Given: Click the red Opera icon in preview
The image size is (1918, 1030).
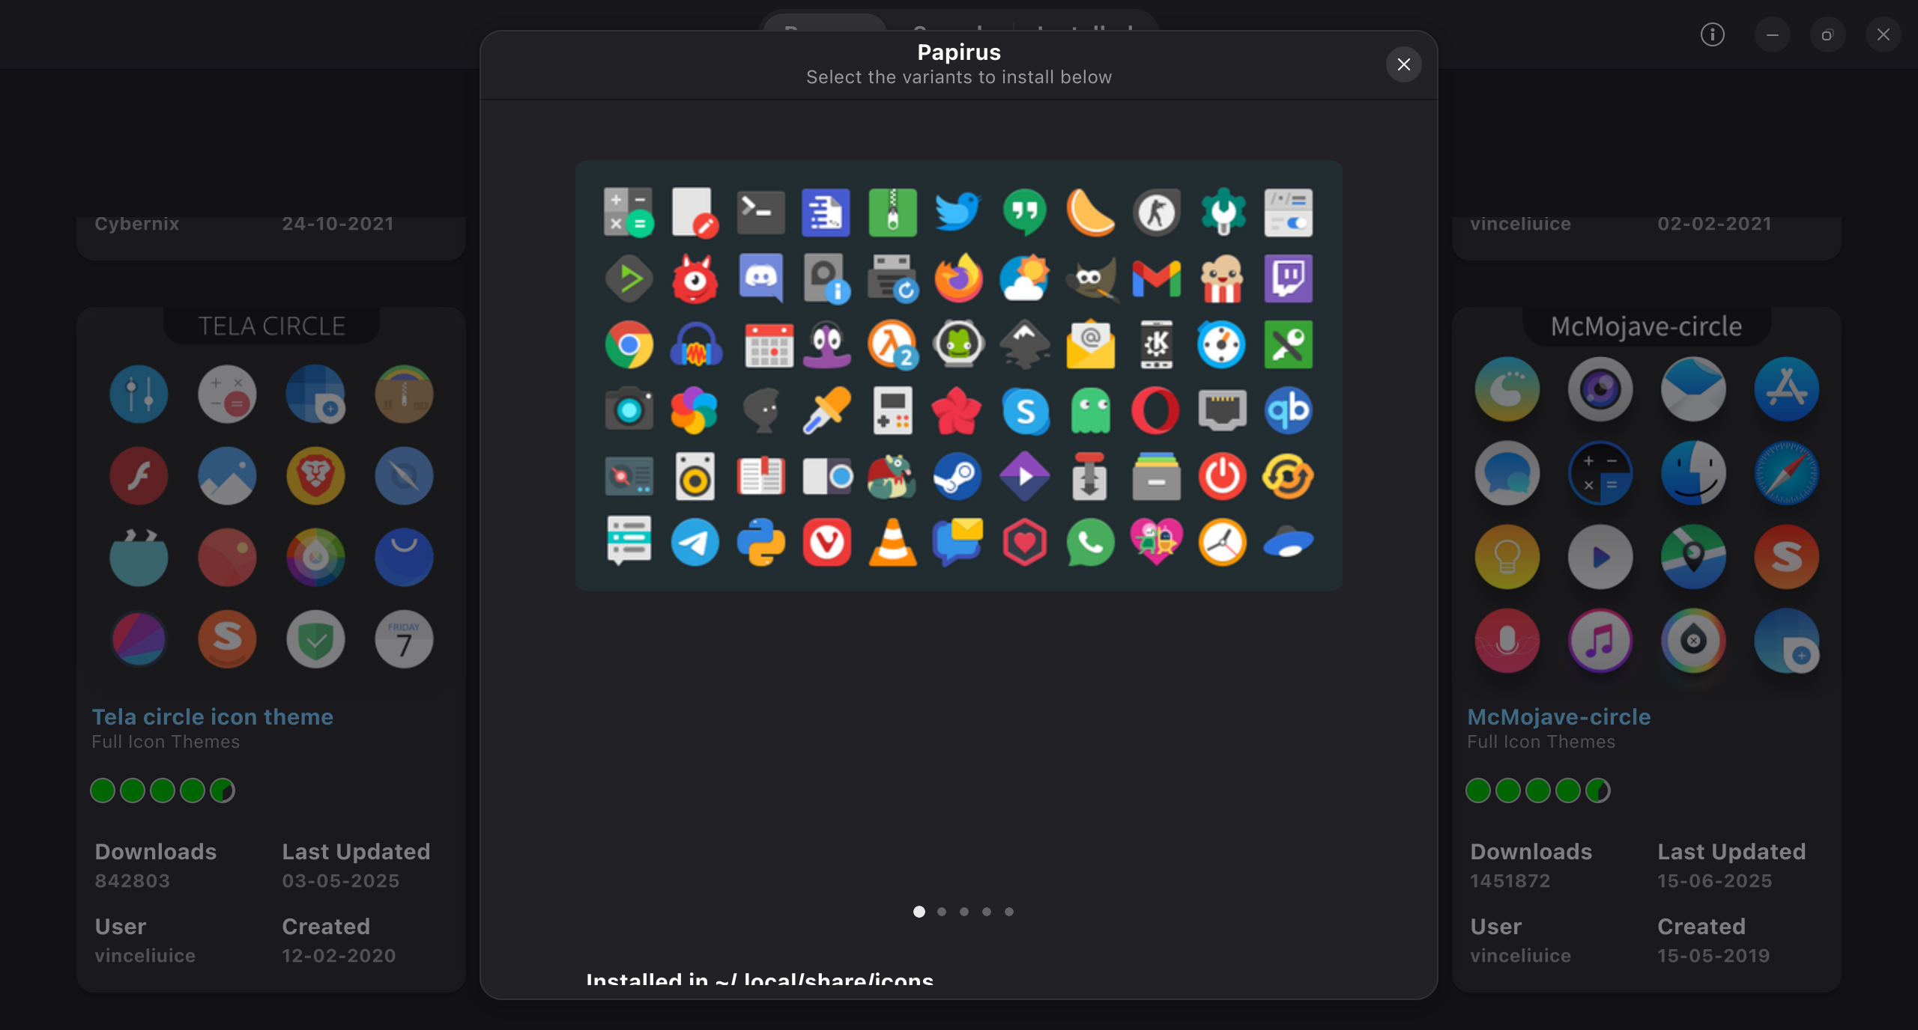Looking at the screenshot, I should (1156, 410).
